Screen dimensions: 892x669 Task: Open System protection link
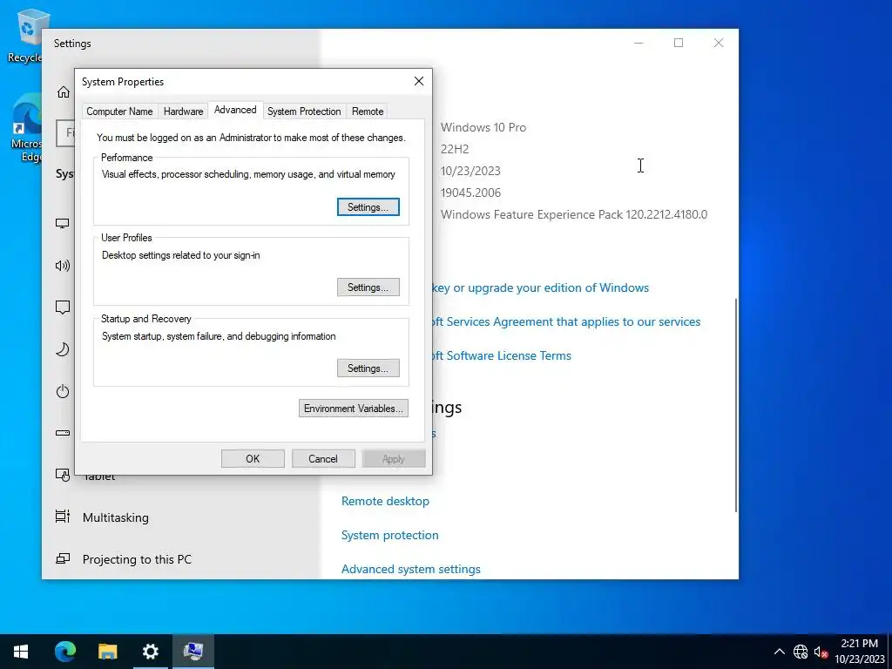tap(389, 535)
